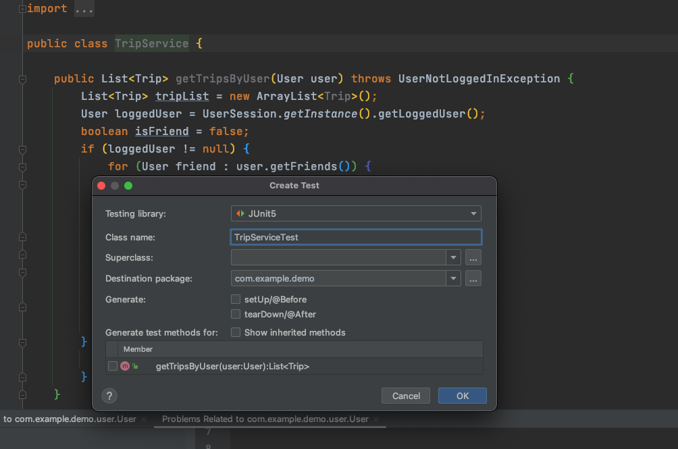Click the OK button
678x449 pixels.
(462, 396)
